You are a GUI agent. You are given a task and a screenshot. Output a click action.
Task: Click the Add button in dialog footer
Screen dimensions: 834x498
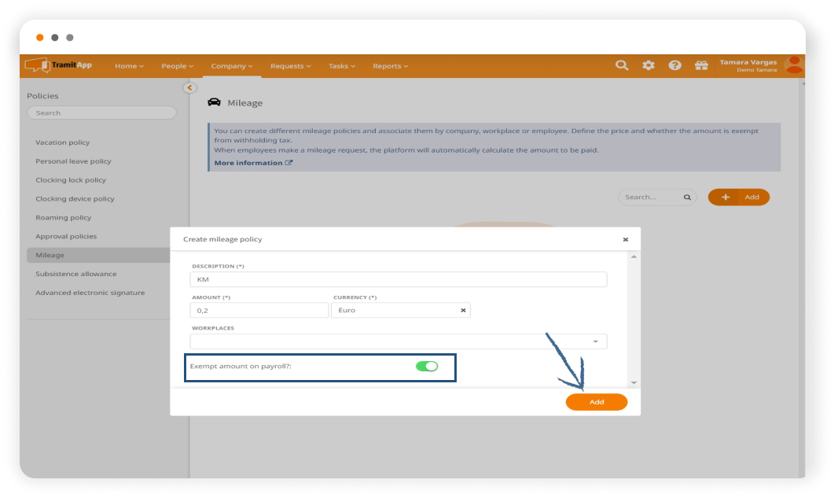(x=597, y=402)
